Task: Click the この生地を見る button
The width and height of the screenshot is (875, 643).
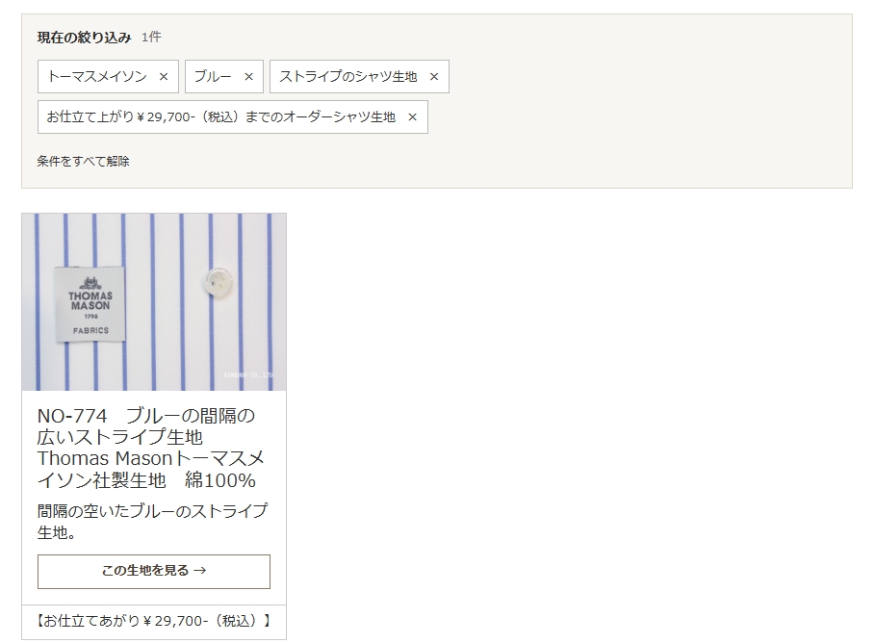Action: pos(154,571)
